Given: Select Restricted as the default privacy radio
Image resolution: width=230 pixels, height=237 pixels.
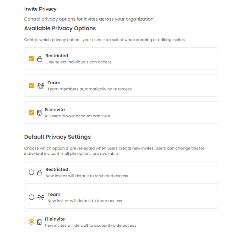Looking at the screenshot, I should [32, 173].
